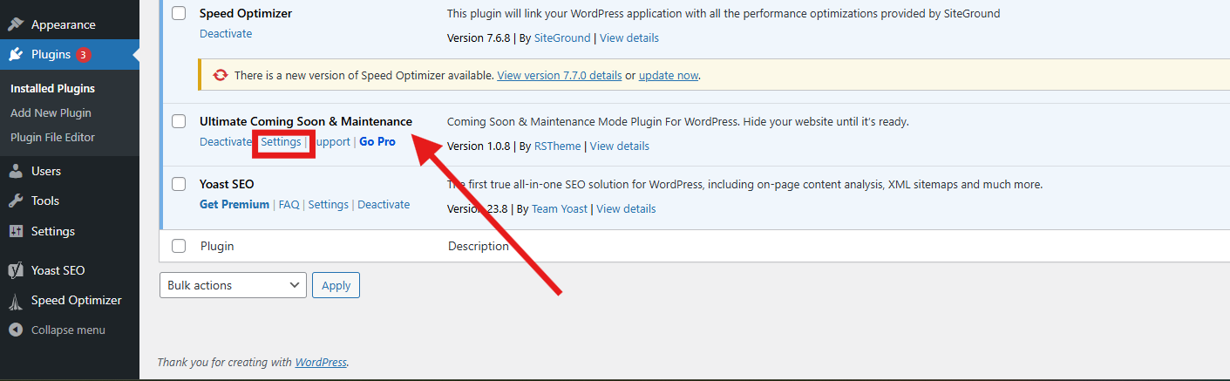This screenshot has width=1230, height=381.
Task: Click the Settings sliders icon in sidebar
Action: [16, 231]
